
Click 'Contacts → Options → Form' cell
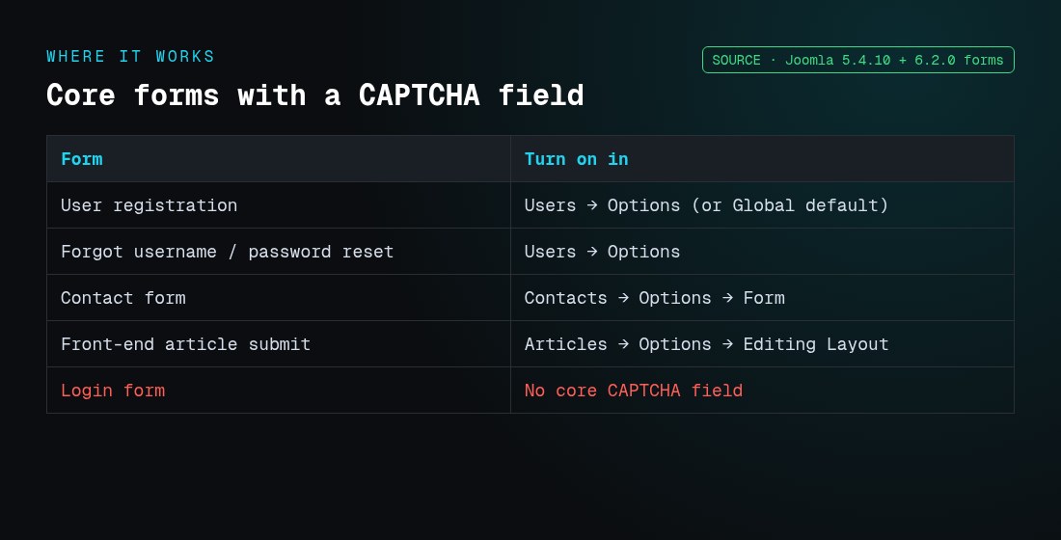(762, 298)
